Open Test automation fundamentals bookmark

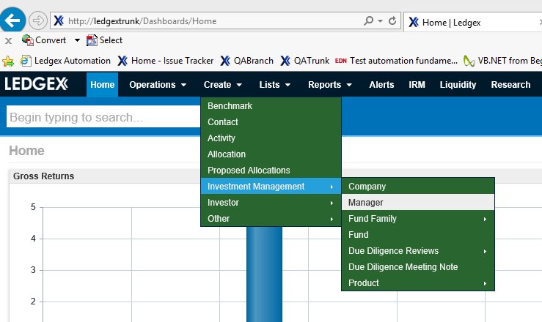pyautogui.click(x=396, y=61)
